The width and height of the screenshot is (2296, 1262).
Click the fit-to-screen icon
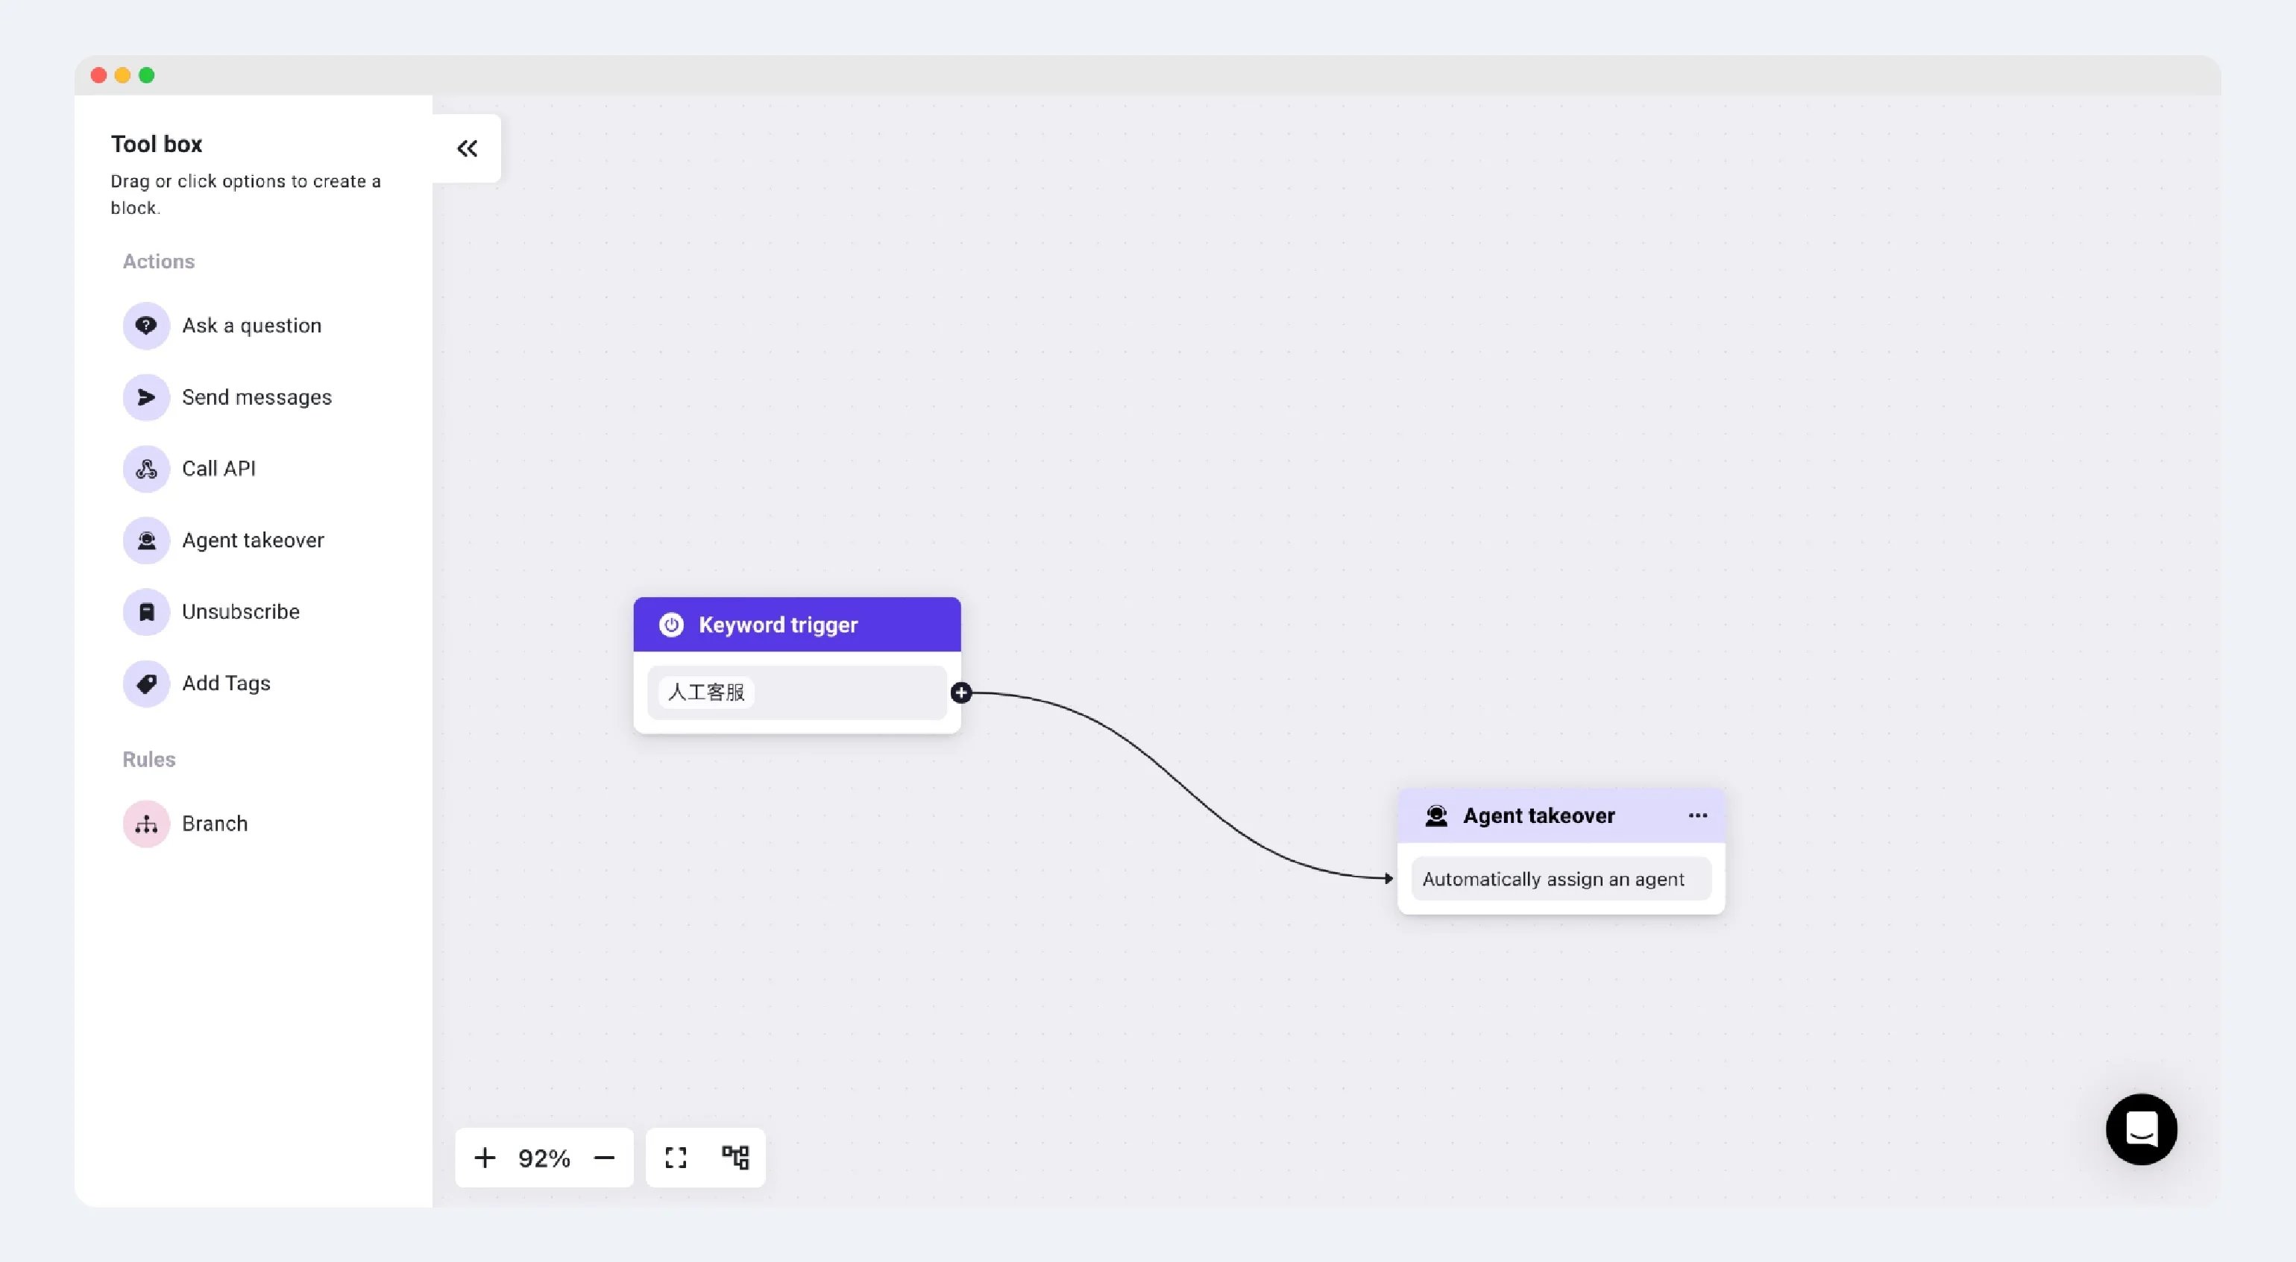pos(676,1158)
